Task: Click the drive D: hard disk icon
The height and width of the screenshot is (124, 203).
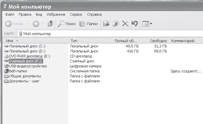Action: 6,51
